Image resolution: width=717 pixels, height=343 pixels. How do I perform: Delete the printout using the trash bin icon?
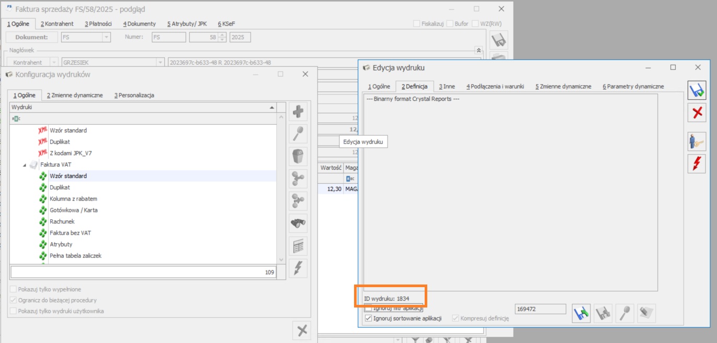pos(299,156)
